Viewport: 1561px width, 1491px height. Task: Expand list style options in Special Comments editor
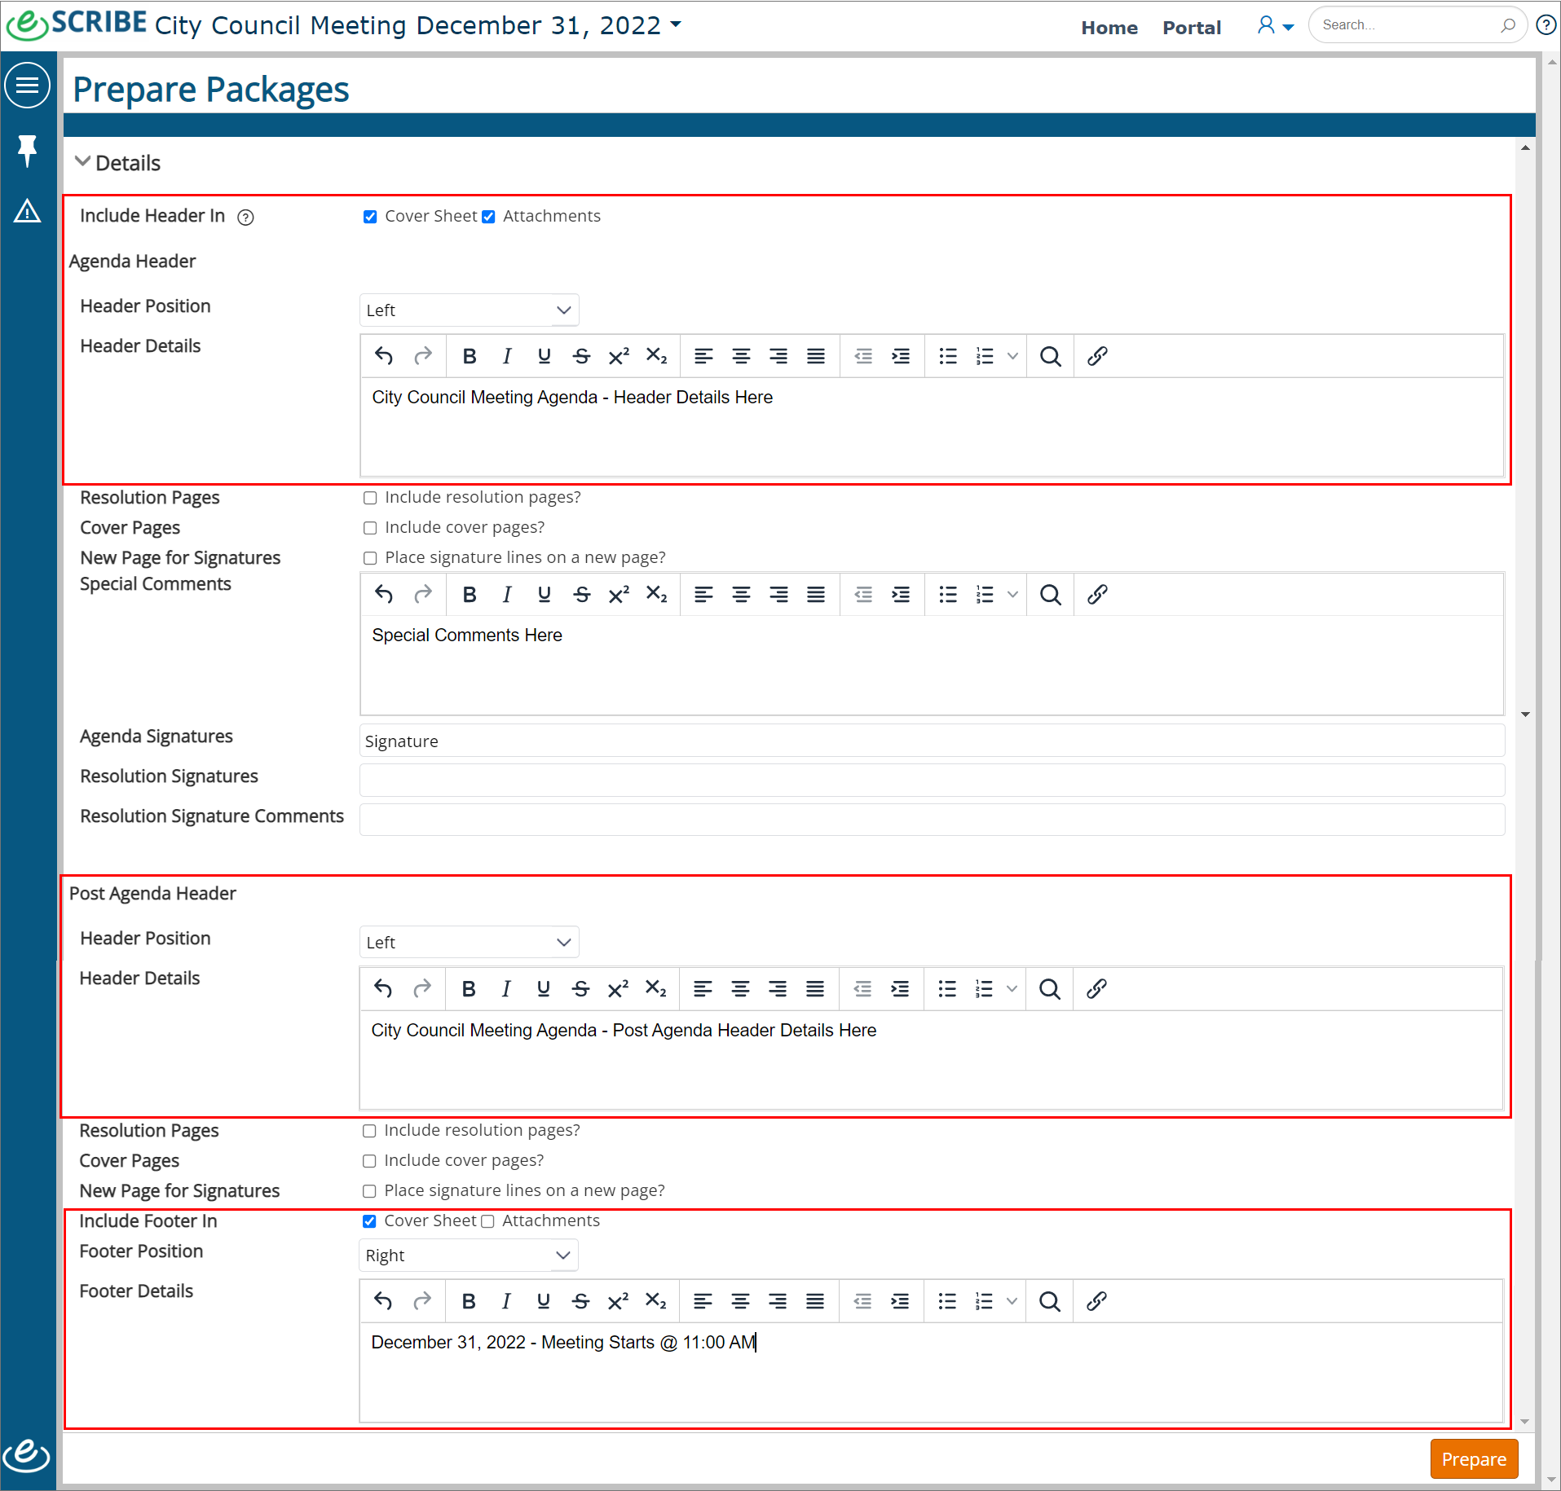point(1012,594)
